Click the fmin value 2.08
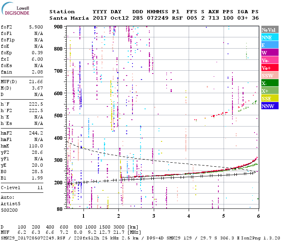Screen dimensions: 281x241 37,72
